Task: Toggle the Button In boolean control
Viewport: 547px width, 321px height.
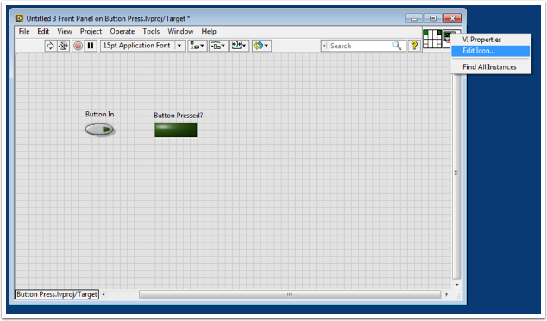Action: pyautogui.click(x=100, y=129)
